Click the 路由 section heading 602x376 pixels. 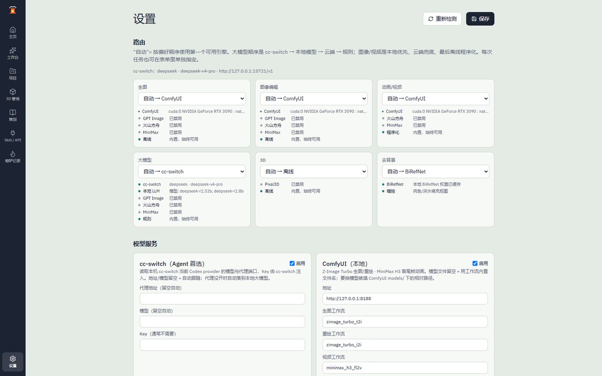click(139, 42)
